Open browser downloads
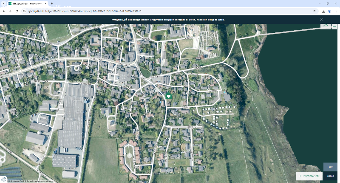340x183 pixels. [x=323, y=11]
